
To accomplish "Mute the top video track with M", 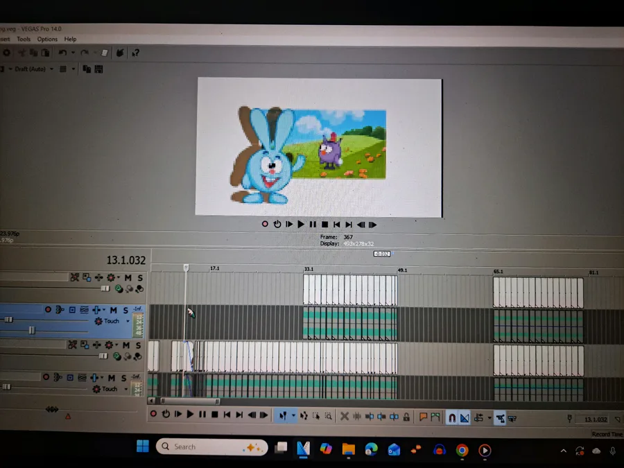I will pyautogui.click(x=128, y=277).
